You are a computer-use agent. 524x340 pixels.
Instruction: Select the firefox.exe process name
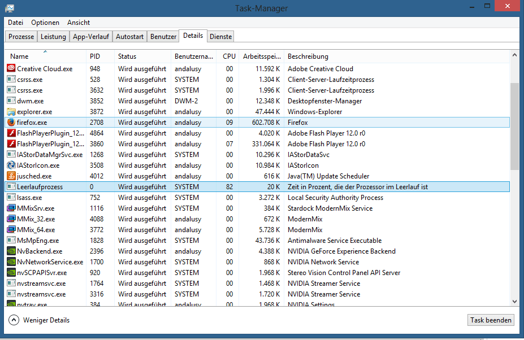[32, 122]
